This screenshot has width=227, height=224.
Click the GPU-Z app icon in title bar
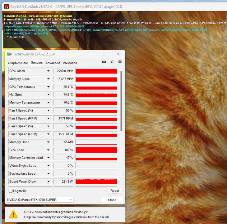point(9,54)
